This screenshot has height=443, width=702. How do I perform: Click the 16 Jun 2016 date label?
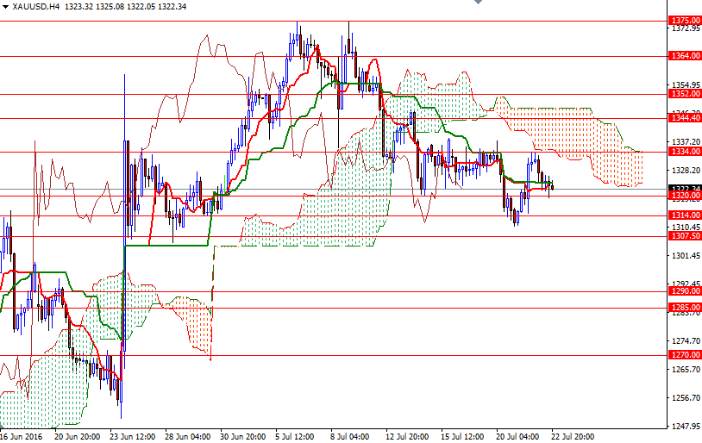pyautogui.click(x=22, y=436)
